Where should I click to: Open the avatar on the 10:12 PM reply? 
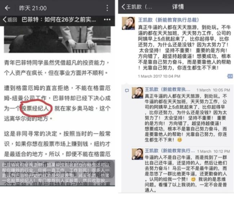[x=137, y=154]
